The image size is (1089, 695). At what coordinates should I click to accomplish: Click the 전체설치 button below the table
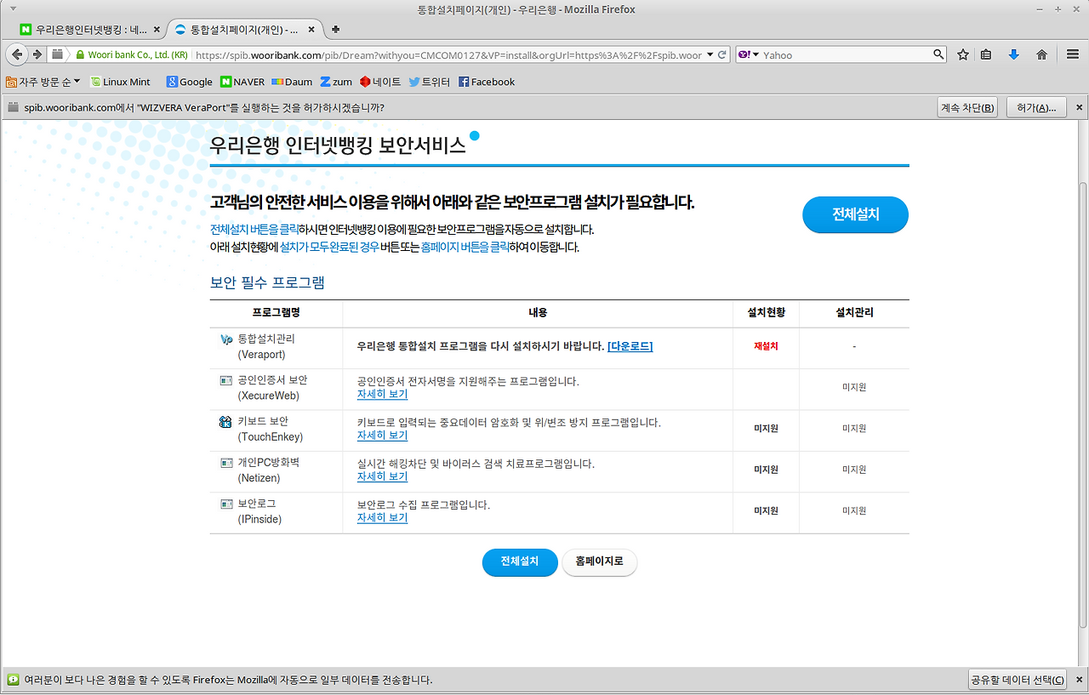pyautogui.click(x=519, y=562)
